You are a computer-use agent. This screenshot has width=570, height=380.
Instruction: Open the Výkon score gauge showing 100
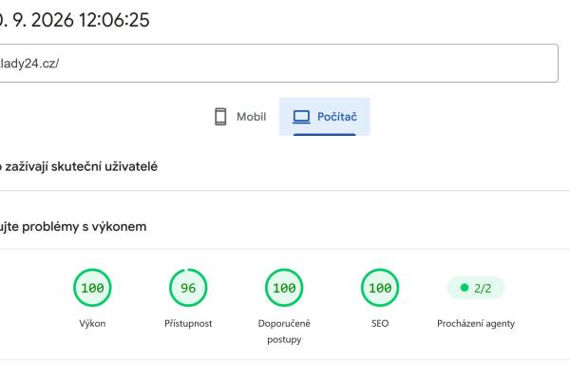tap(92, 288)
